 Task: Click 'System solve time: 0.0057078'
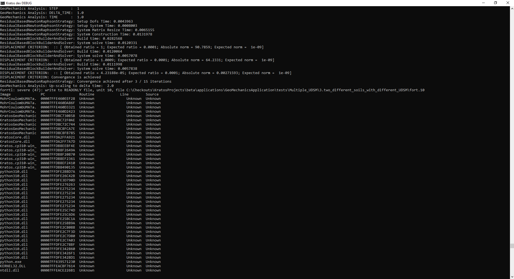tap(107, 56)
